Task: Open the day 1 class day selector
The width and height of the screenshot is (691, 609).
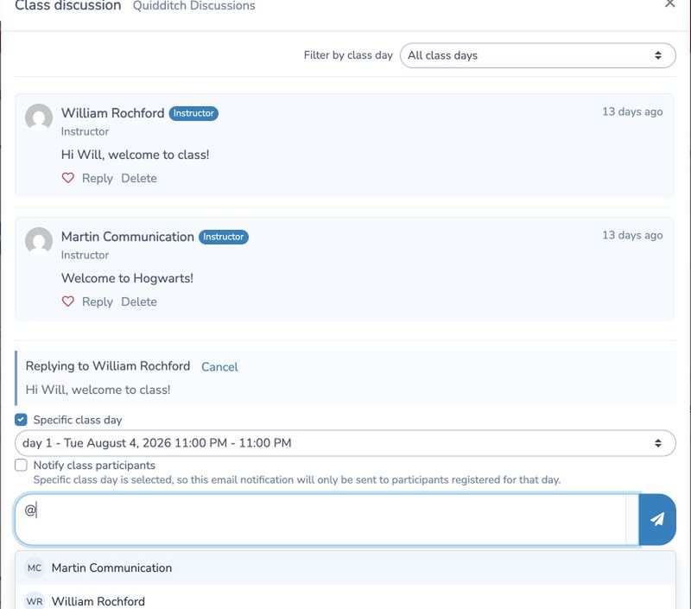Action: coord(345,443)
